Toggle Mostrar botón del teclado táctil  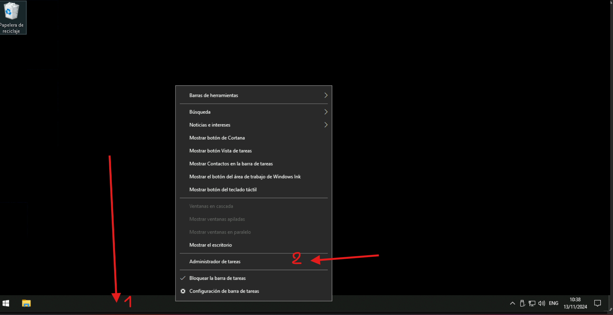223,190
